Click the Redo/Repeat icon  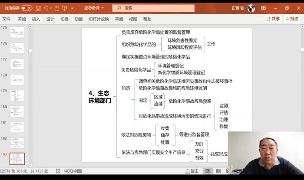pyautogui.click(x=57, y=8)
